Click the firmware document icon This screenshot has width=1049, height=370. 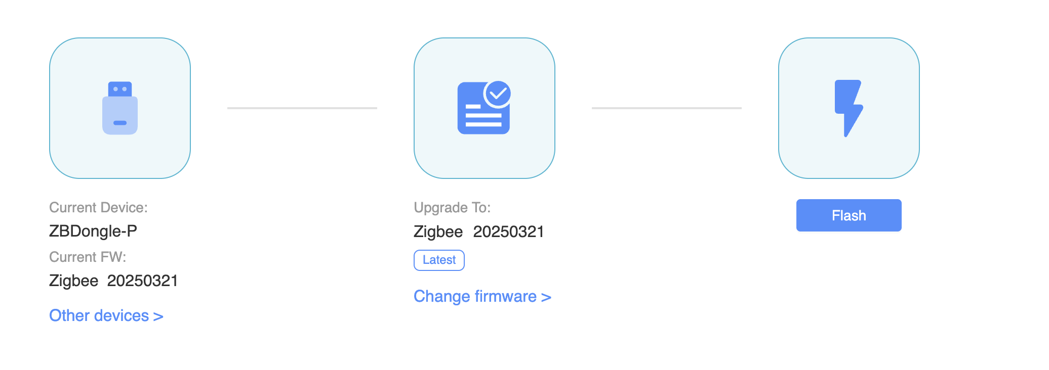pos(481,114)
